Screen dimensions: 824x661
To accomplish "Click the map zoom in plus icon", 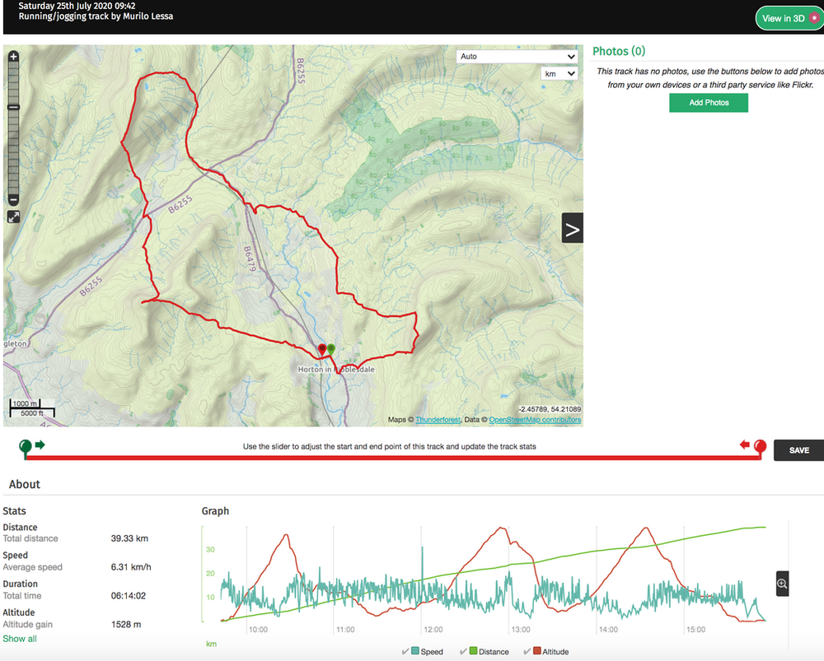I will pyautogui.click(x=13, y=58).
